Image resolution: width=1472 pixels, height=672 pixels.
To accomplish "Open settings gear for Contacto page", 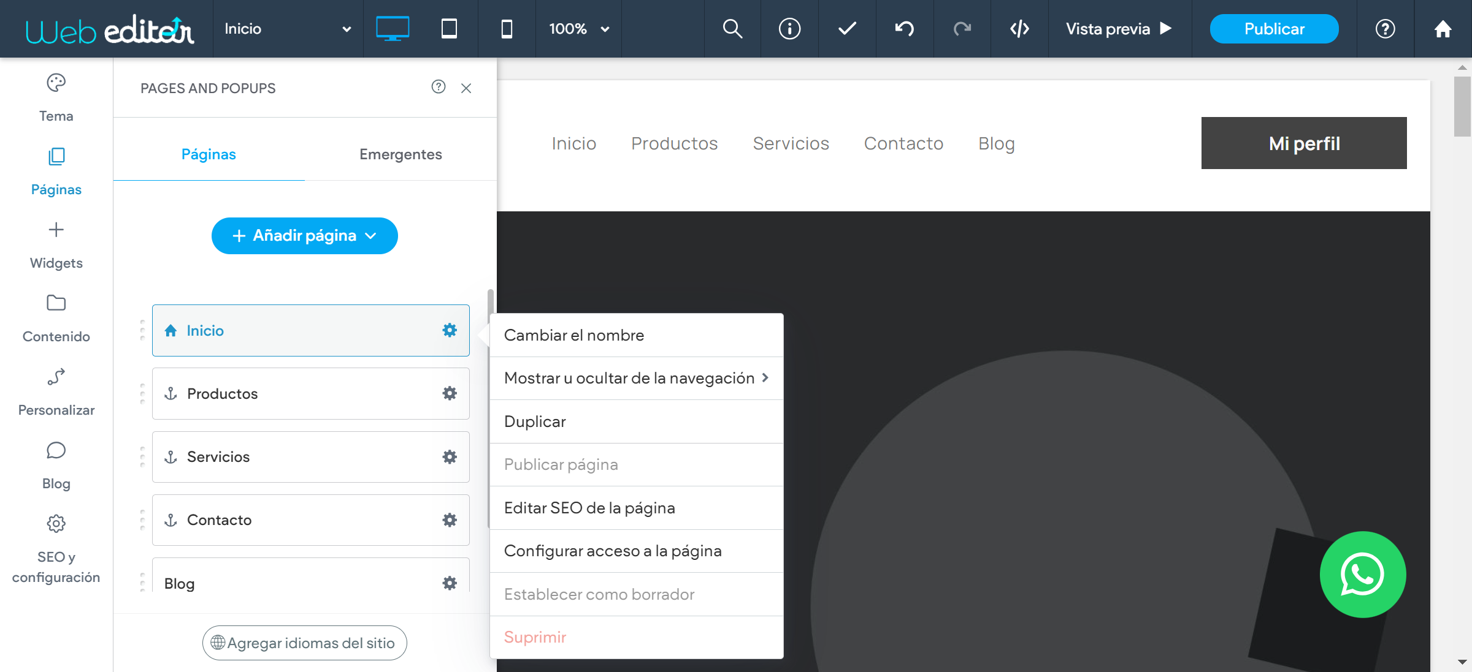I will point(450,519).
